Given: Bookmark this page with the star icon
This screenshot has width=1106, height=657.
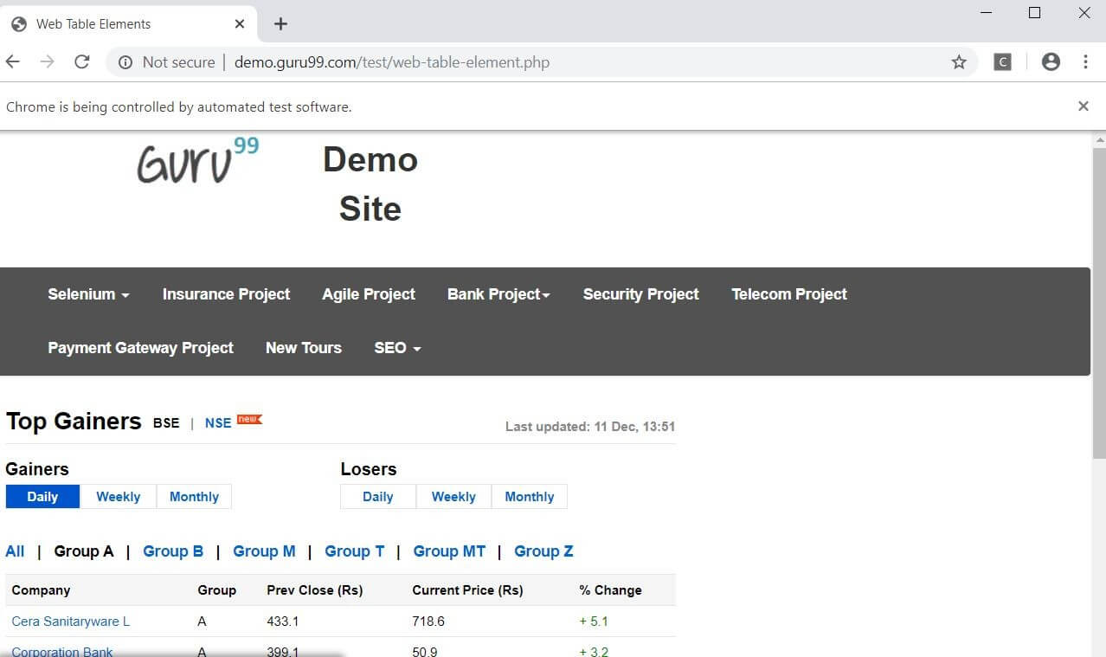Looking at the screenshot, I should 959,61.
